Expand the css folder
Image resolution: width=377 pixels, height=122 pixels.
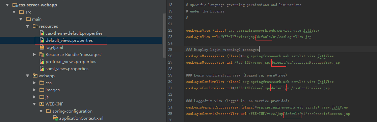click(35, 83)
